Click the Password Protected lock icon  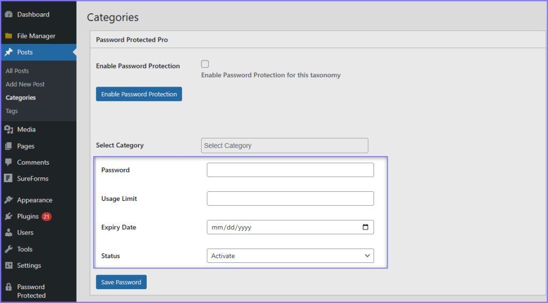(9, 287)
